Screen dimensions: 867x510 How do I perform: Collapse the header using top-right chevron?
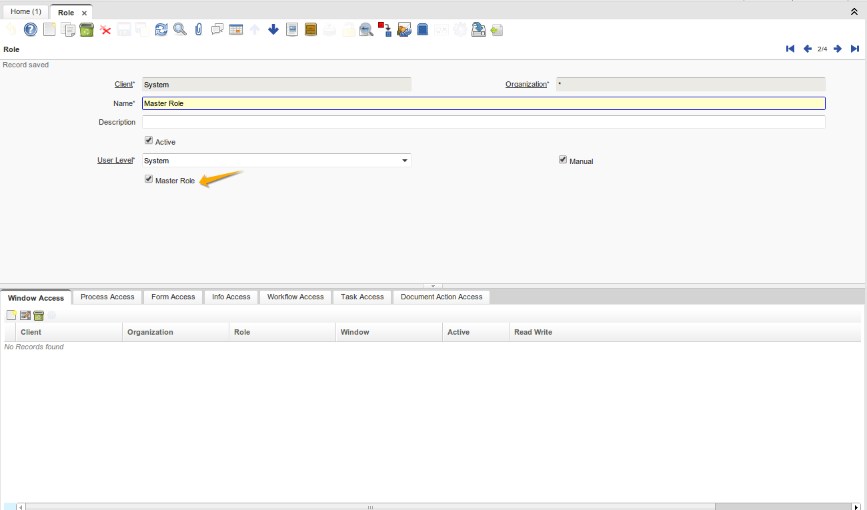pos(854,12)
